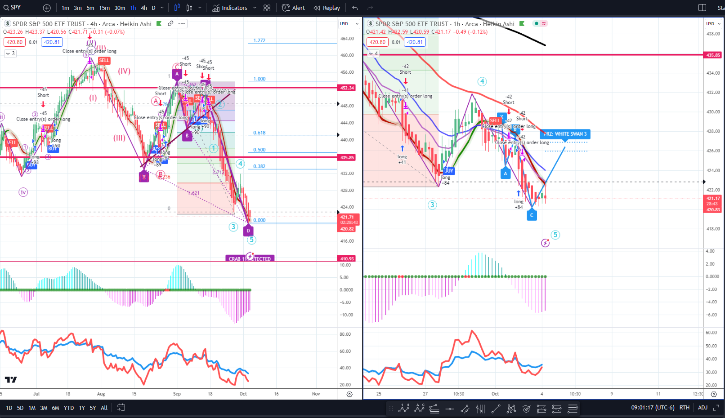725x418 pixels.
Task: Click the hollow candles chart type icon
Action: coord(189,8)
